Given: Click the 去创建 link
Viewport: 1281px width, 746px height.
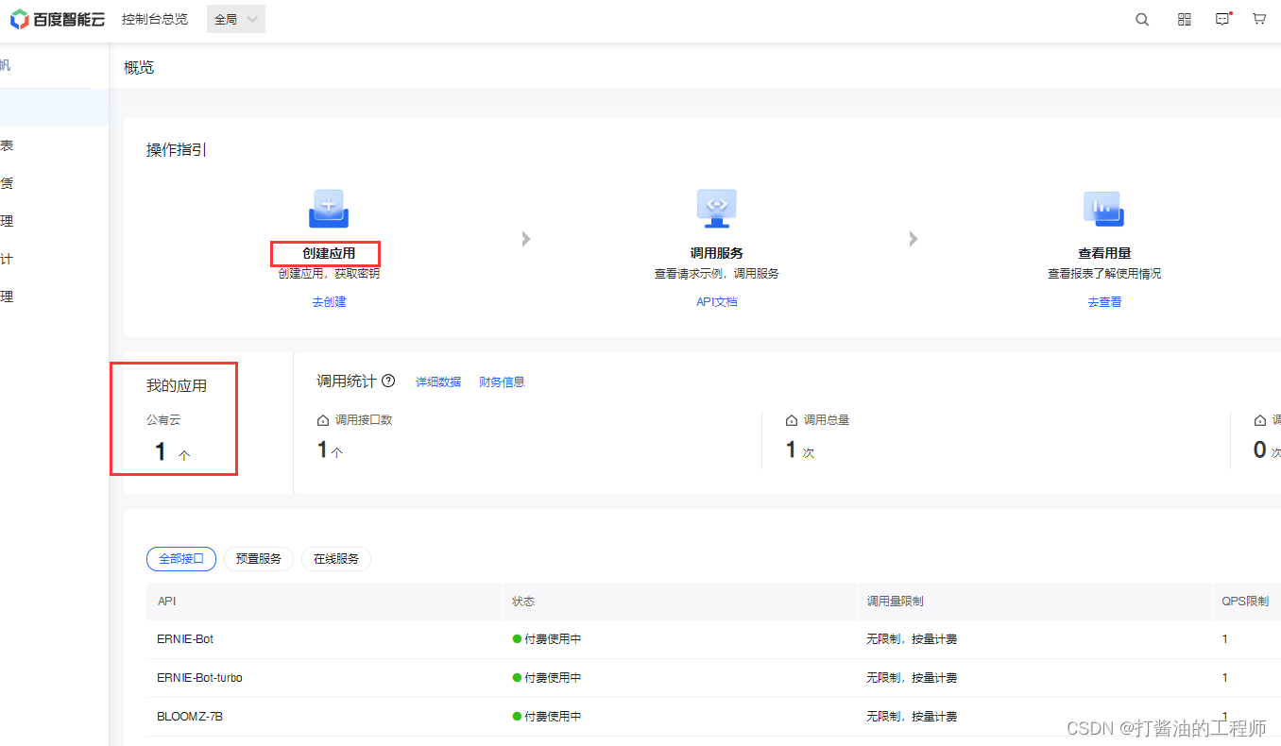Looking at the screenshot, I should [330, 302].
